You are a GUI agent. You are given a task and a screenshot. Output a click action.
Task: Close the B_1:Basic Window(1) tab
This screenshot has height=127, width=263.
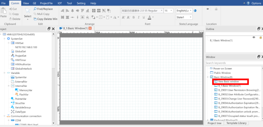(x=90, y=28)
